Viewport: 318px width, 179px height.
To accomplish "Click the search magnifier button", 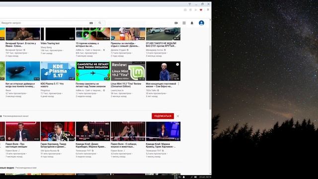I will click(x=100, y=23).
